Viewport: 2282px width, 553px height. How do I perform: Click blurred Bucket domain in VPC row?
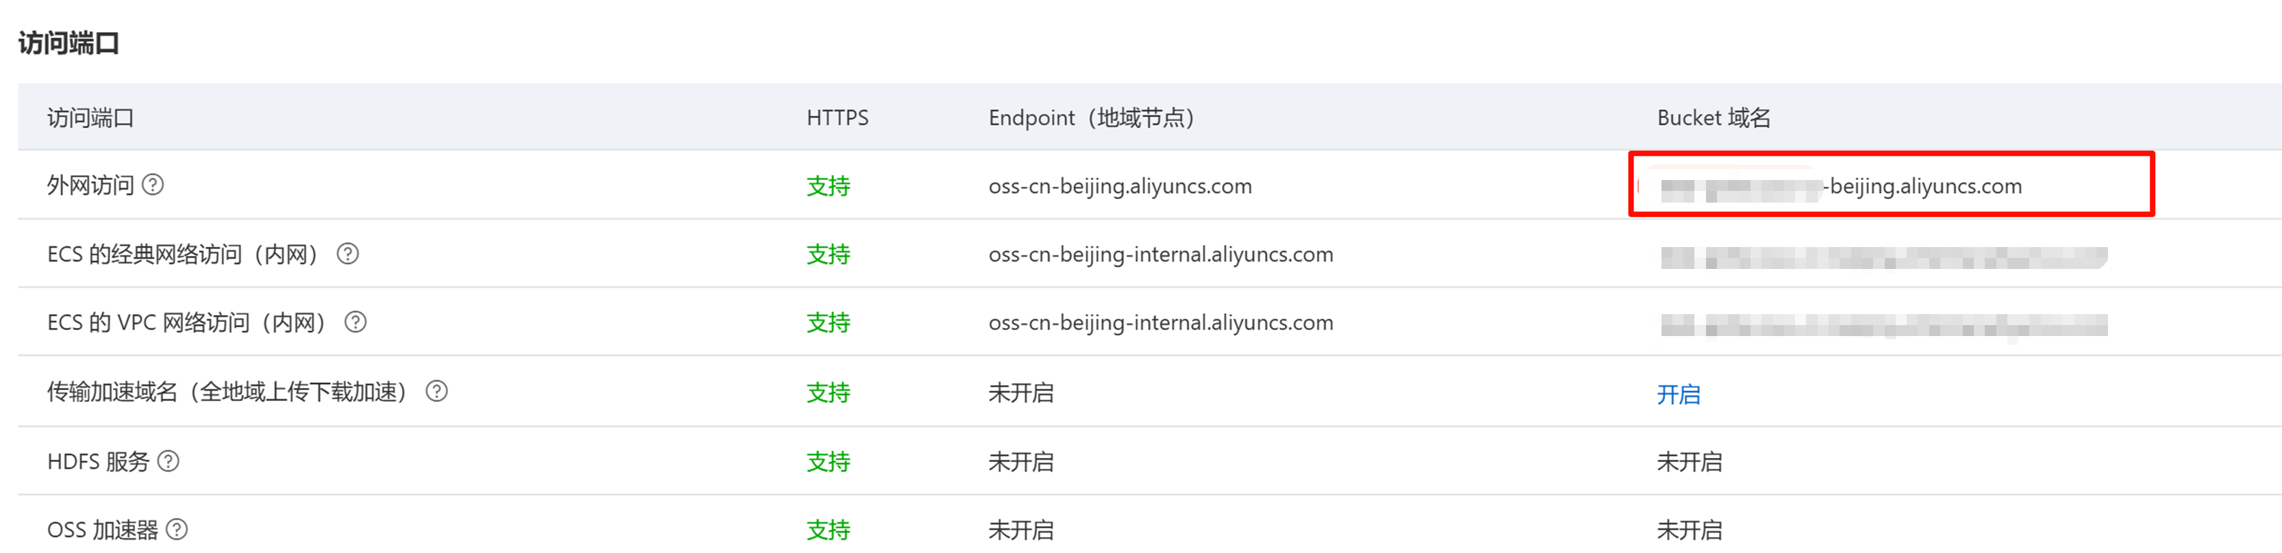tap(1883, 324)
